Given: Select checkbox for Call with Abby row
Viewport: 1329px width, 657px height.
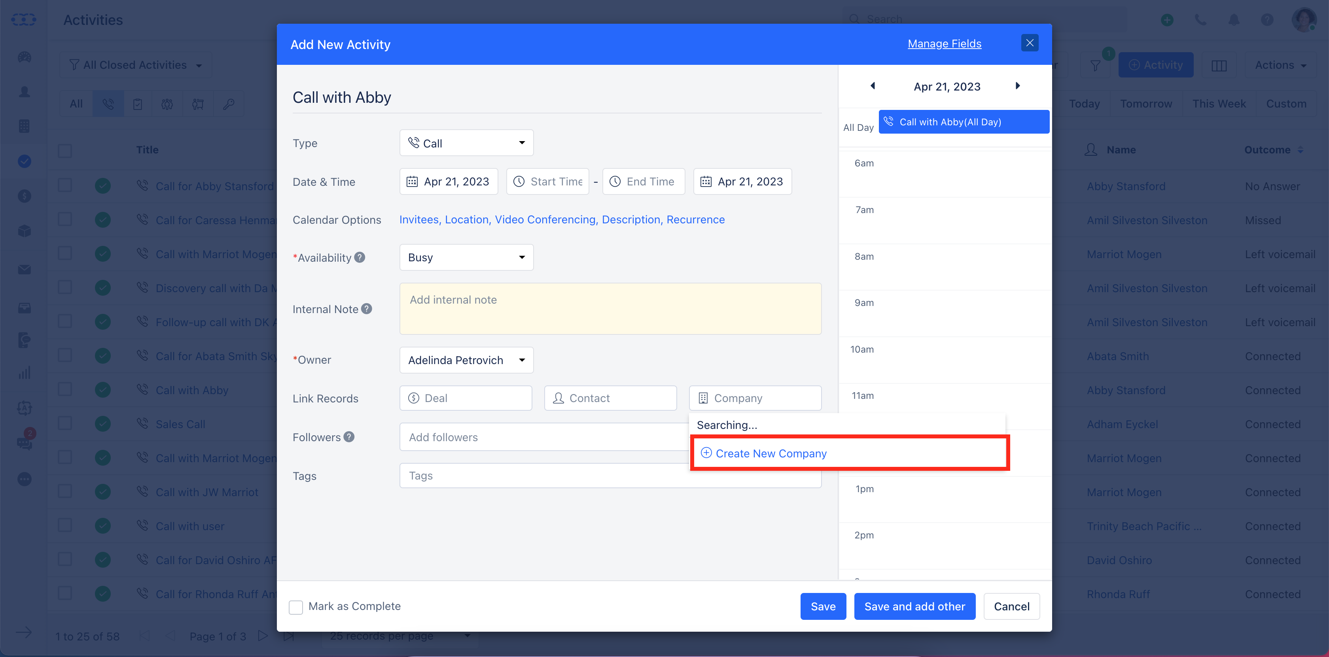Looking at the screenshot, I should click(x=65, y=389).
